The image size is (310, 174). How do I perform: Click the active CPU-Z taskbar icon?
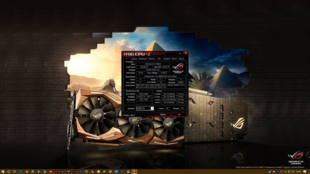[x=134, y=172]
